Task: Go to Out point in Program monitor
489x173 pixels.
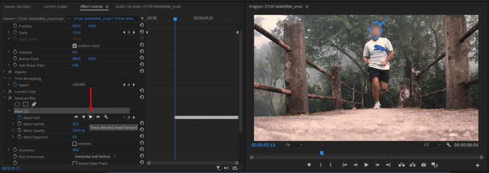Action: click(x=388, y=165)
